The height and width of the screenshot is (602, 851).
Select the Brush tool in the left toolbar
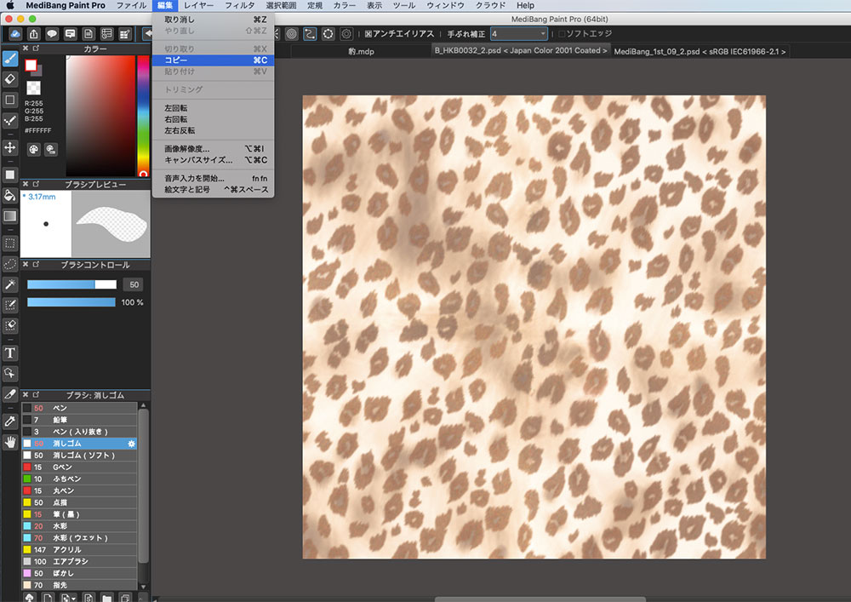pyautogui.click(x=10, y=59)
